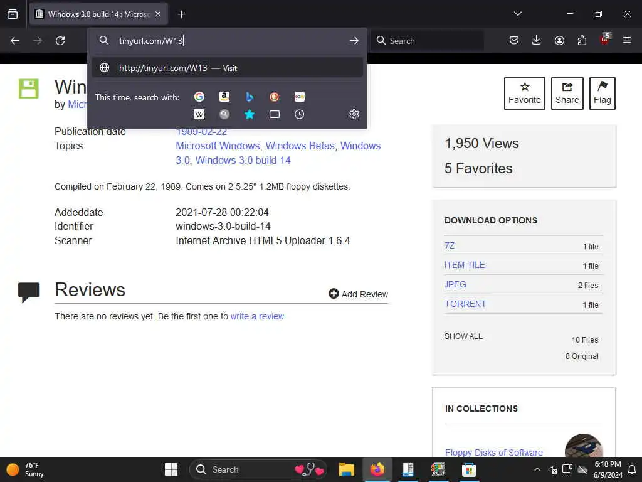This screenshot has width=642, height=482.
Task: Open the Windows Betas topic link
Action: 300,146
